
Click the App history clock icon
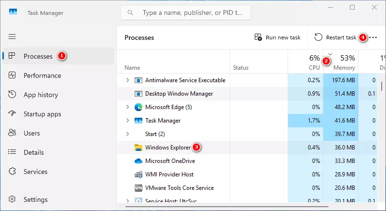(12, 94)
